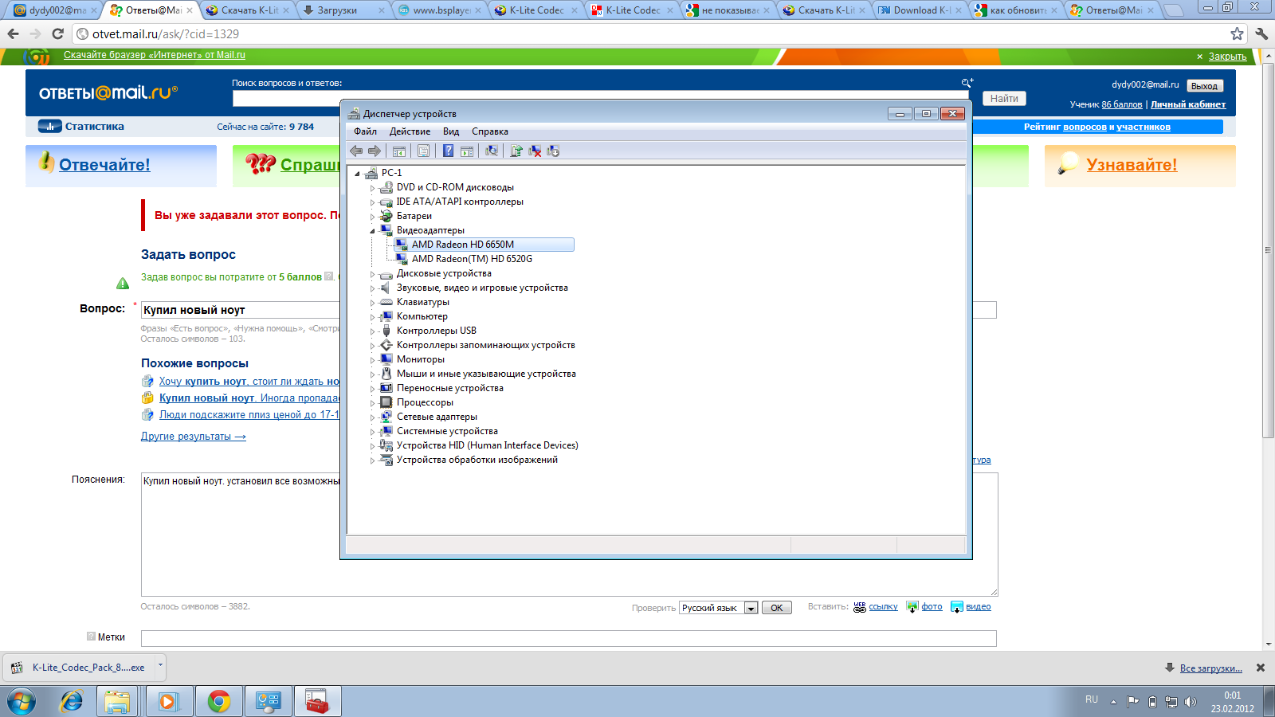Expand the Клавиатуры node

pyautogui.click(x=372, y=303)
